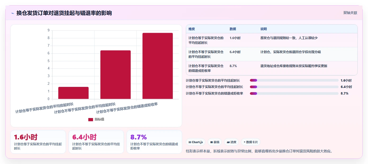
Task: Click the progress bar for 8.7%
Action: click(x=294, y=93)
